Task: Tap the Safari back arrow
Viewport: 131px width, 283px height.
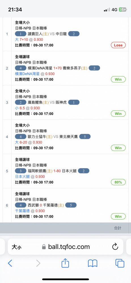Action: click(10, 263)
